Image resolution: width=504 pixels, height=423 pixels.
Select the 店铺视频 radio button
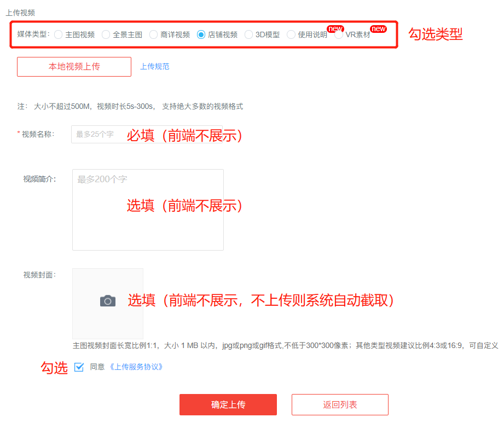201,34
